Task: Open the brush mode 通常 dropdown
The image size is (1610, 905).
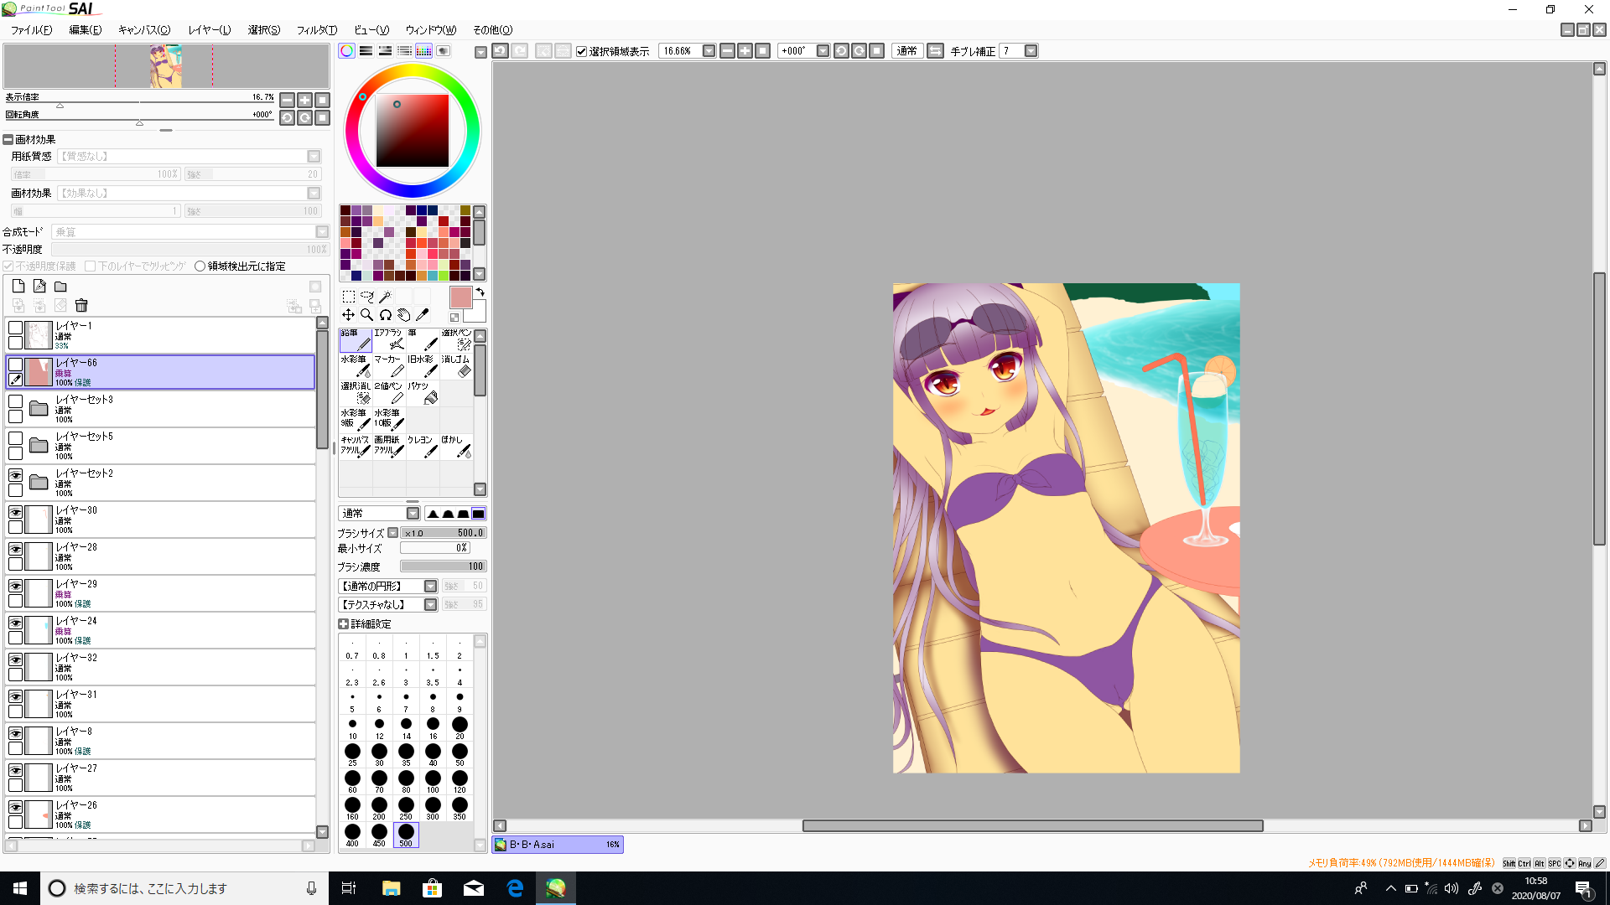Action: point(413,514)
